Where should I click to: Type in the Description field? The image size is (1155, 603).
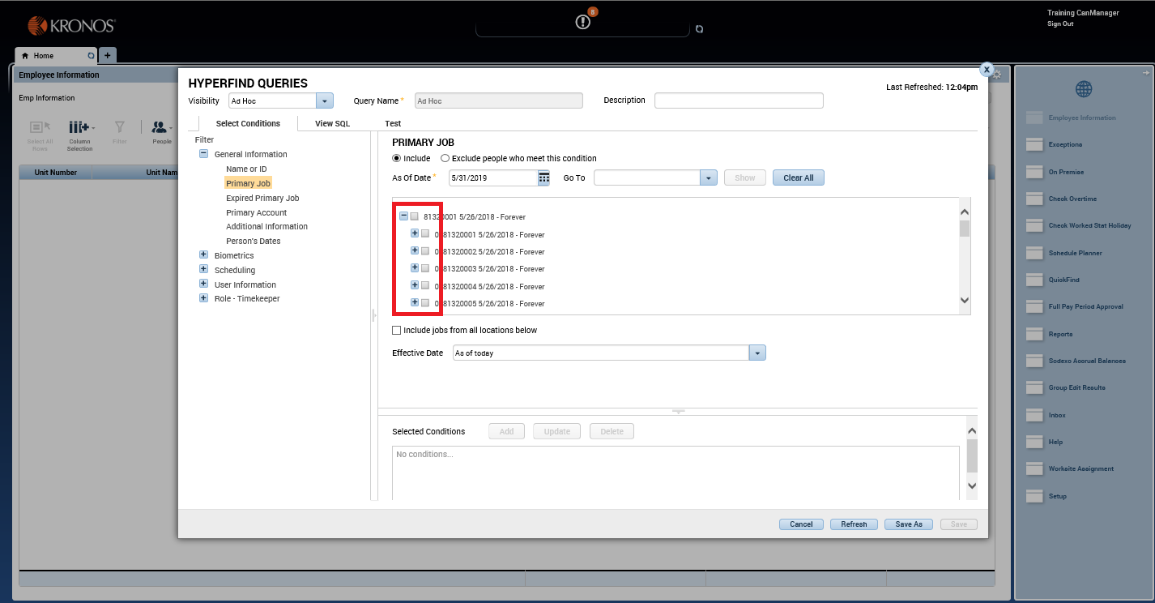point(738,100)
